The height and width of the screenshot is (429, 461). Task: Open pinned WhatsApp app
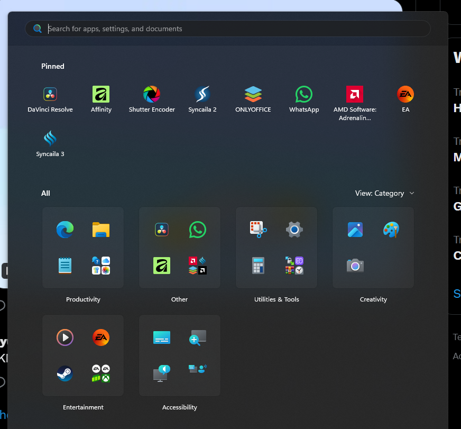tap(304, 100)
